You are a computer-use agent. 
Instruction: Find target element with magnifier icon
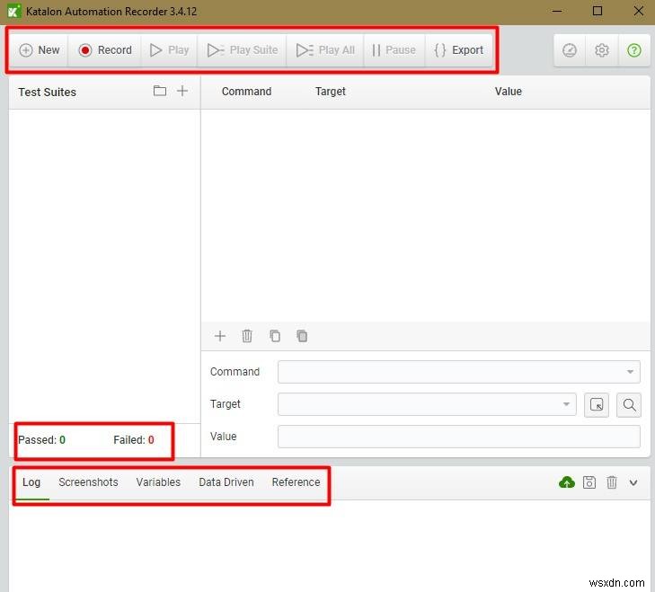pos(629,405)
